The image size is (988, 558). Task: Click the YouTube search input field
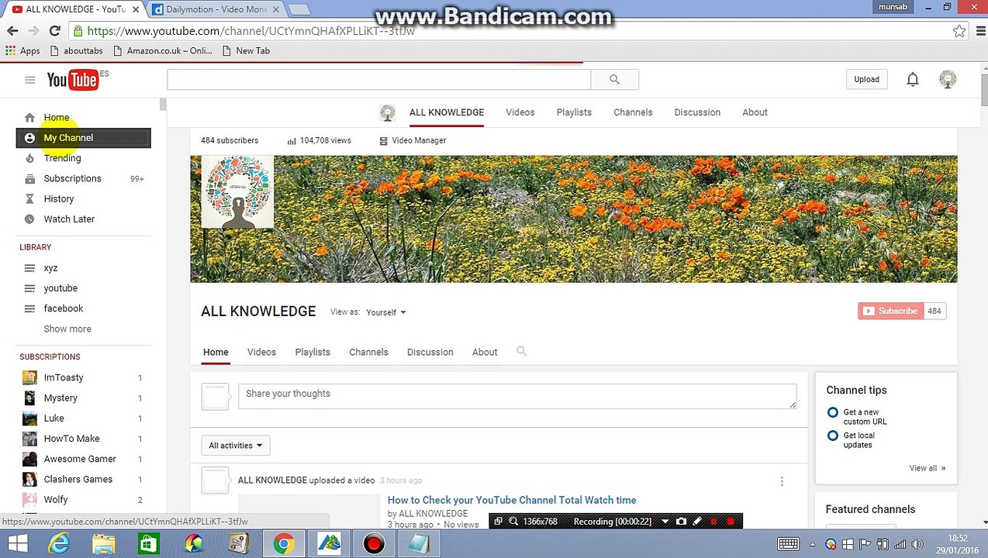(x=378, y=79)
